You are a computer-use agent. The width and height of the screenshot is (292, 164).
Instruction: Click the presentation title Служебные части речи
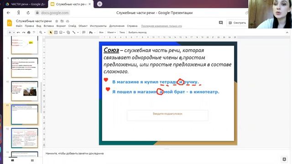coord(34,21)
